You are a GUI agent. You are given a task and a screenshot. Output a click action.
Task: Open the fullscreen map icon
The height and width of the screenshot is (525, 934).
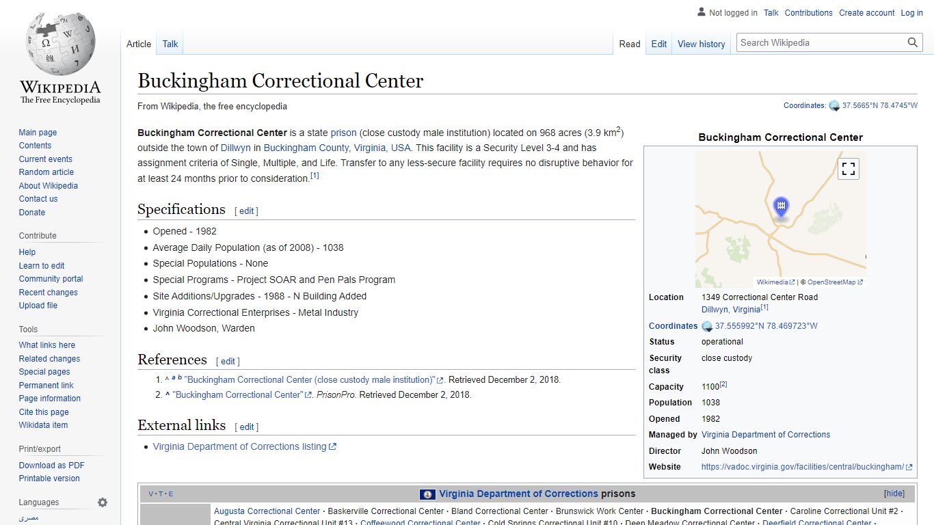(849, 169)
